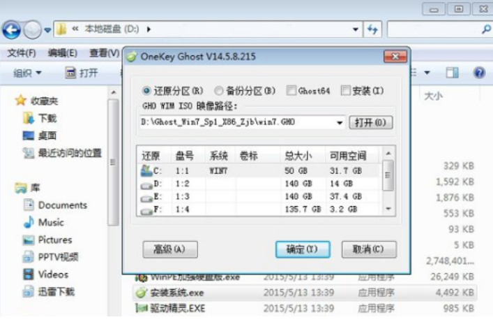Image resolution: width=493 pixels, height=322 pixels.
Task: Enable the Ghost64 checkbox
Action: click(x=291, y=91)
